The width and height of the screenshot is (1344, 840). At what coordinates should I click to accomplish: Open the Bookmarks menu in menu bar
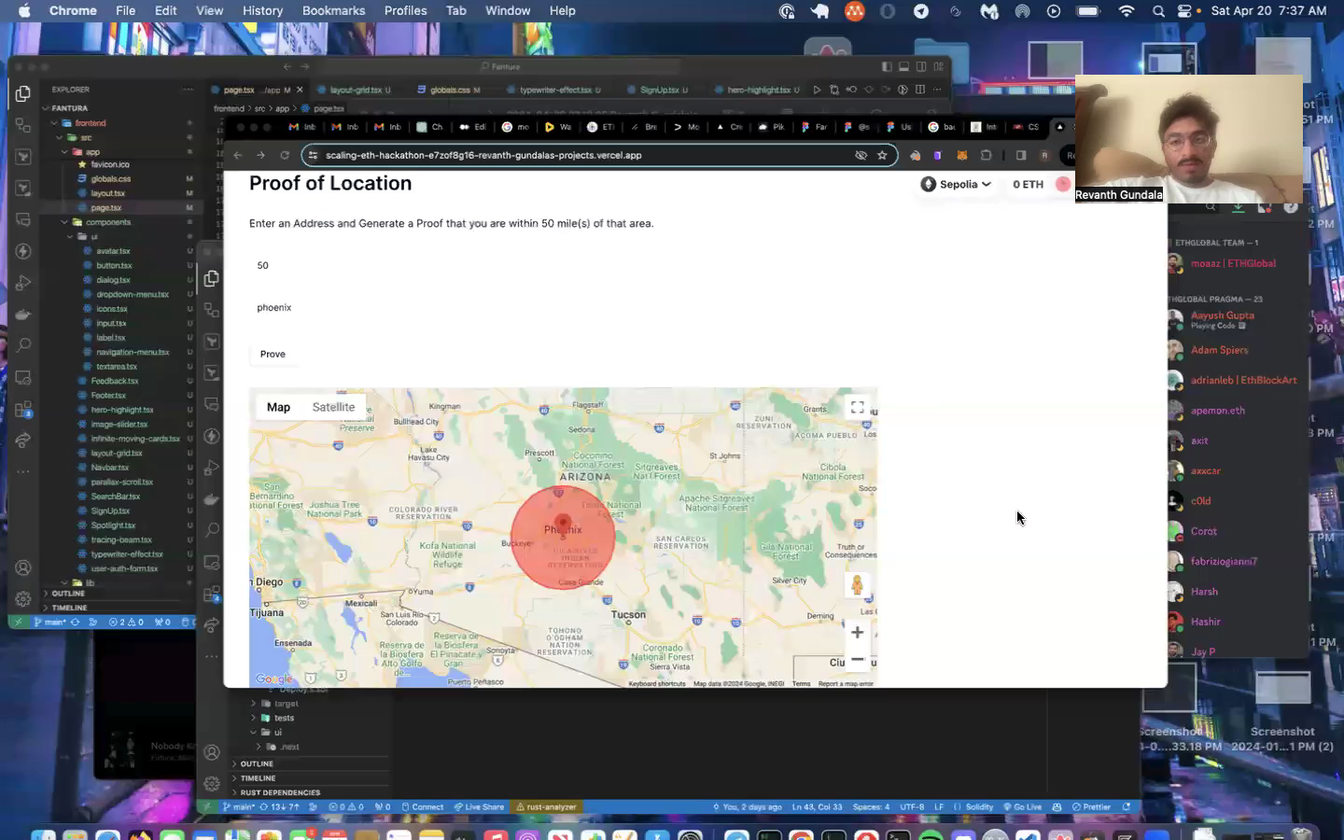(x=333, y=11)
